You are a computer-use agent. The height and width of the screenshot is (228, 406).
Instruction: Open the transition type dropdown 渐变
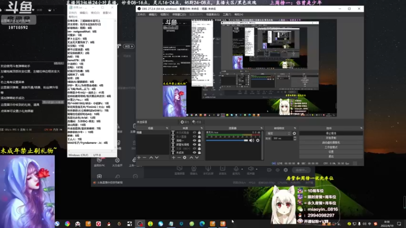click(279, 133)
